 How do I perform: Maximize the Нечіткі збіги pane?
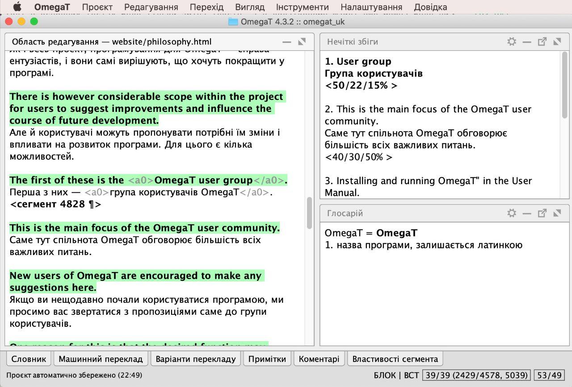point(557,41)
